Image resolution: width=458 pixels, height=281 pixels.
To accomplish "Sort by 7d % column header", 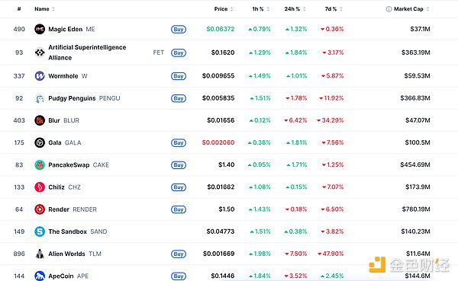I will point(334,9).
